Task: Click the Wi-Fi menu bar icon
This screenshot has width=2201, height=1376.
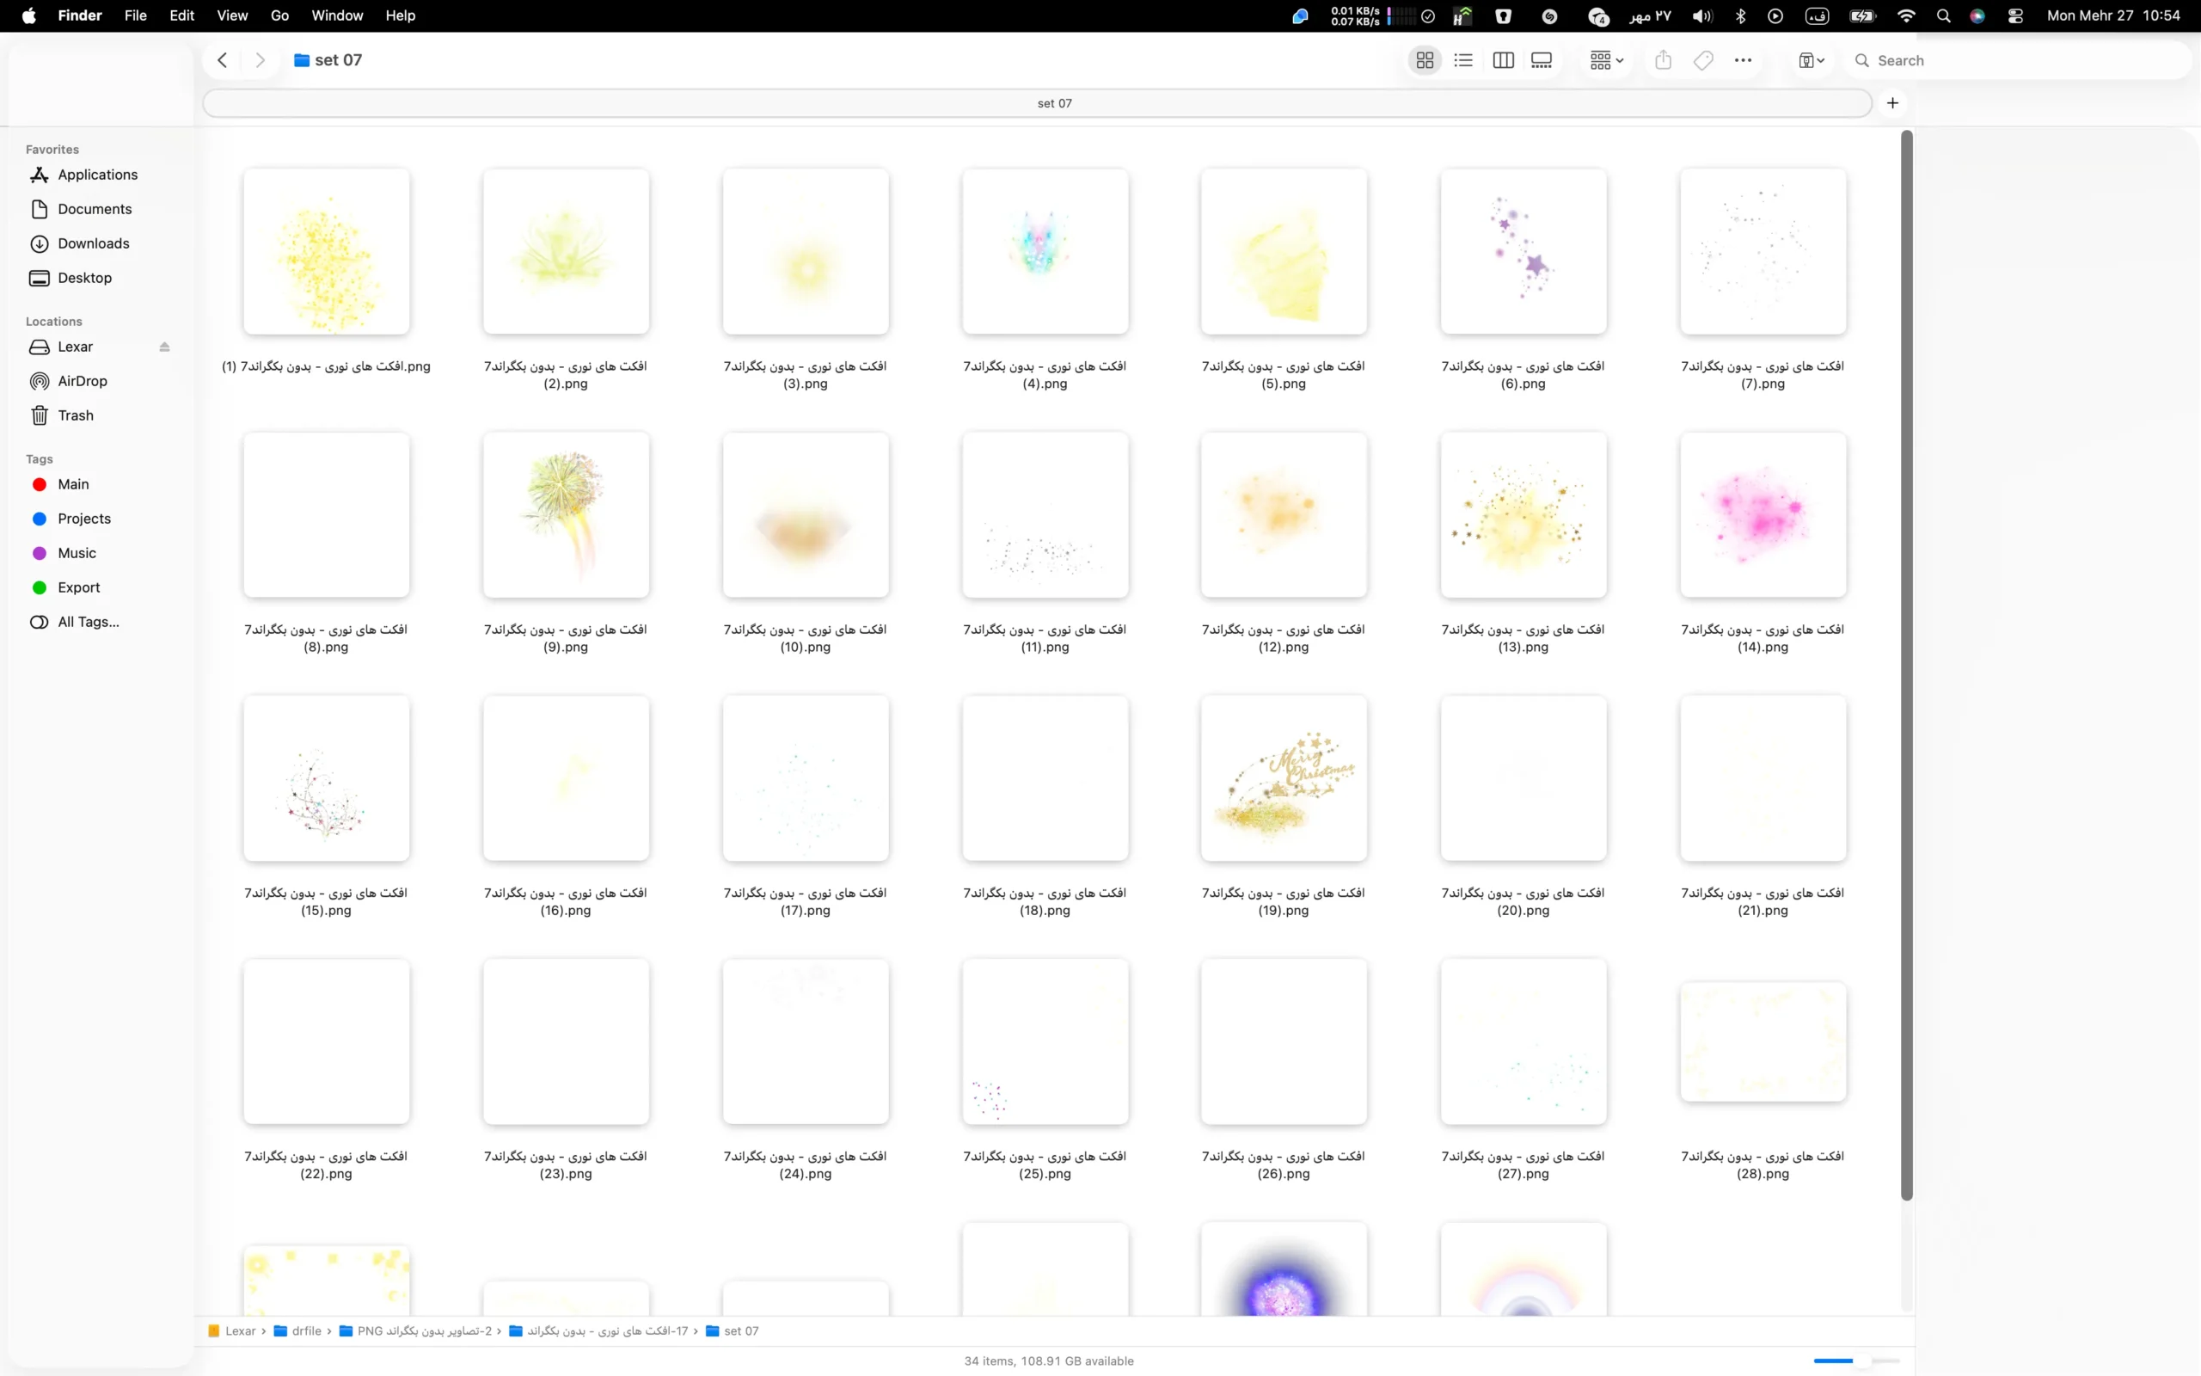Action: [1905, 15]
